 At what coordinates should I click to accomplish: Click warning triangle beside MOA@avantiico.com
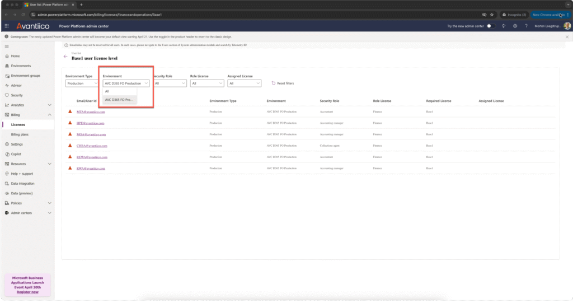coord(70,134)
